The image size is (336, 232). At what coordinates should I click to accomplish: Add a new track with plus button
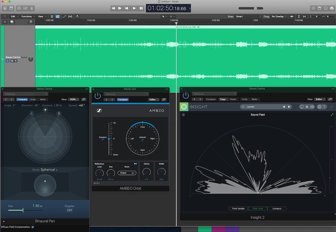click(5, 22)
